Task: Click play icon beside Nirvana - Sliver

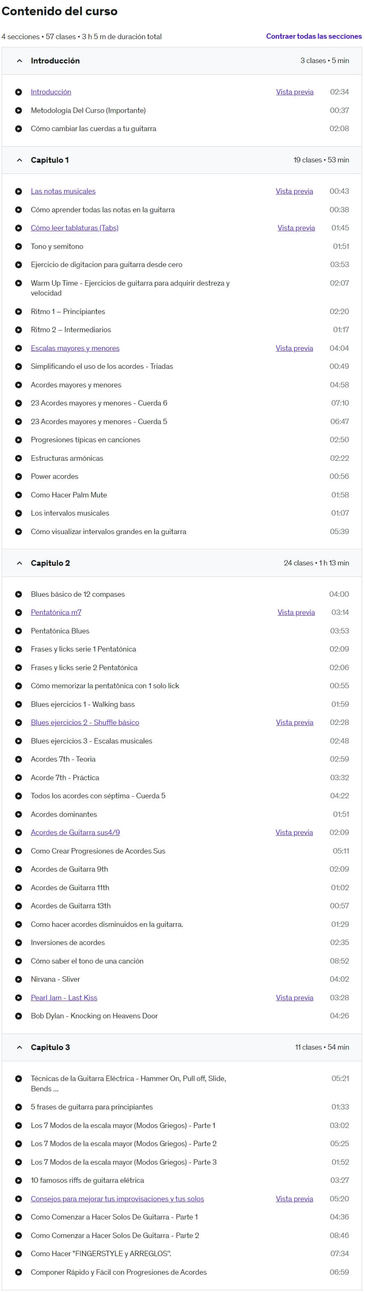Action: tap(19, 979)
